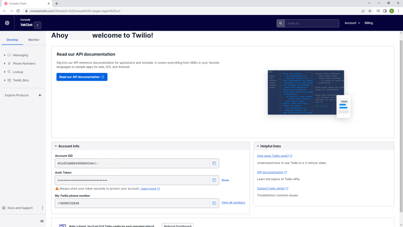Viewport: 403px width, 227px height.
Task: Click the search magnifier icon
Action: tap(280, 23)
